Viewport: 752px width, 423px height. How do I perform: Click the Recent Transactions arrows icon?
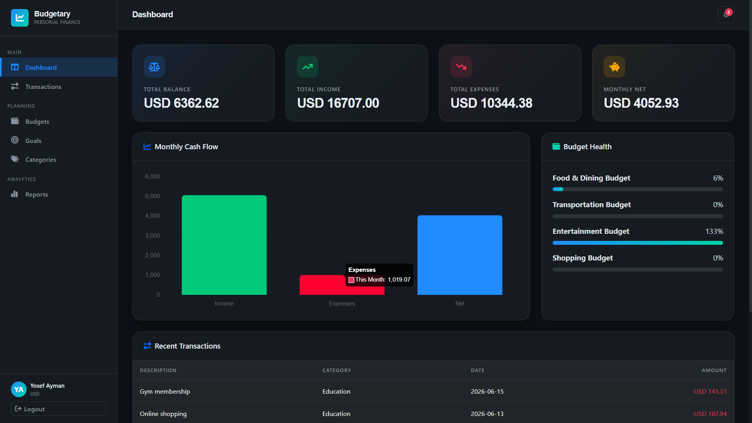[147, 346]
